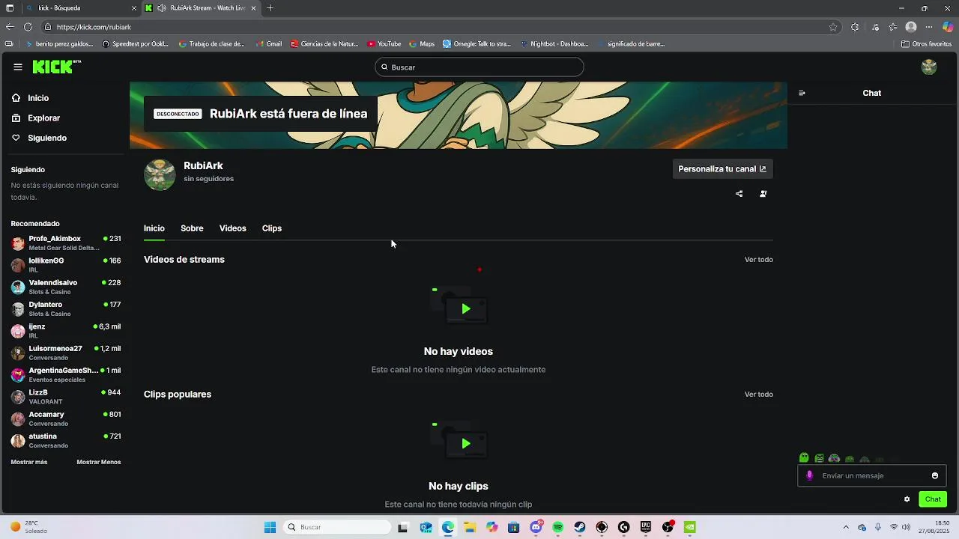Screen dimensions: 959x539
Task: Open the Gmail bookmark
Action: pyautogui.click(x=269, y=43)
